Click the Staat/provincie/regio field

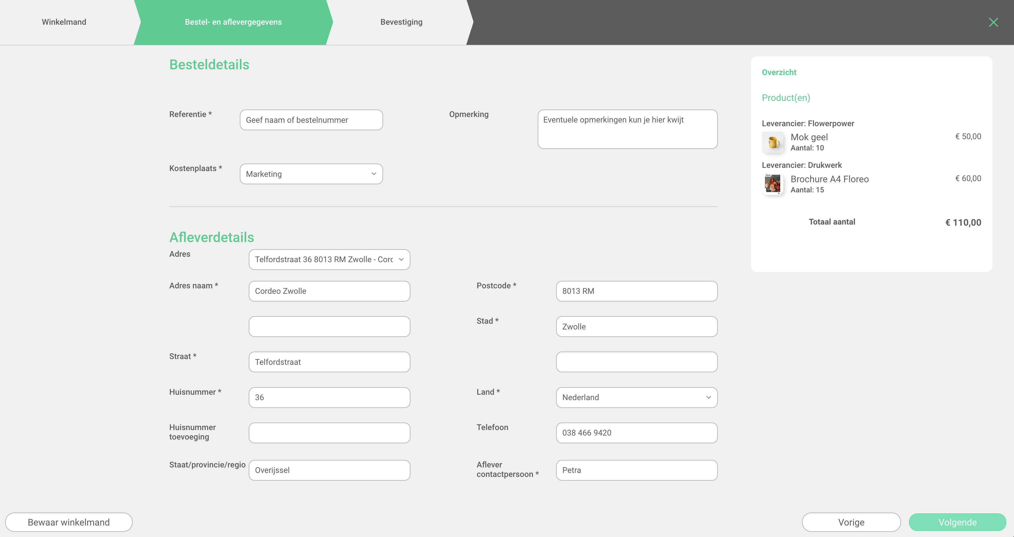[329, 470]
